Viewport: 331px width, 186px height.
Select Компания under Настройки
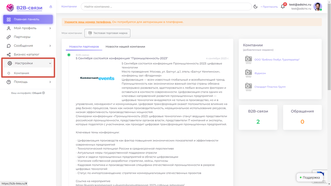point(22,73)
